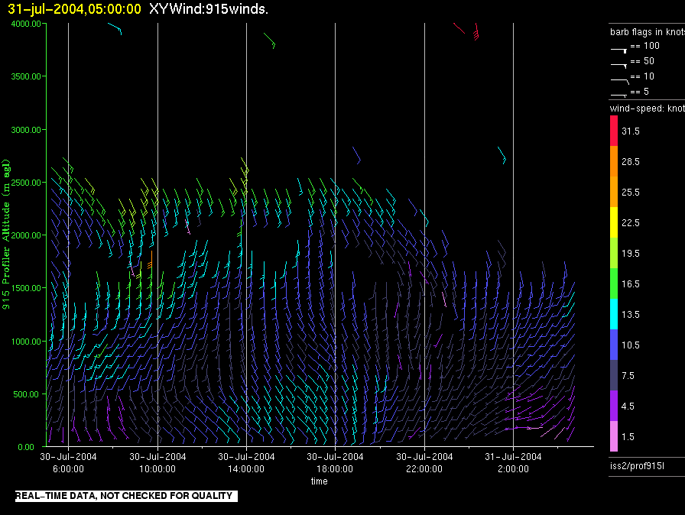Click the '2000.00' altitude axis label
The width and height of the screenshot is (685, 515).
(26, 235)
